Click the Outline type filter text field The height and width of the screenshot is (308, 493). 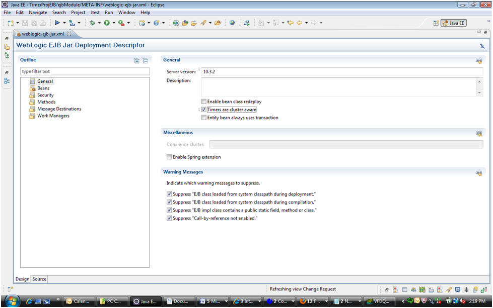85,71
